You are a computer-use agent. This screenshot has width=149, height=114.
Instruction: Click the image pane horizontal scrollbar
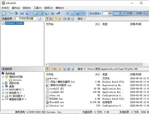pos(95,64)
